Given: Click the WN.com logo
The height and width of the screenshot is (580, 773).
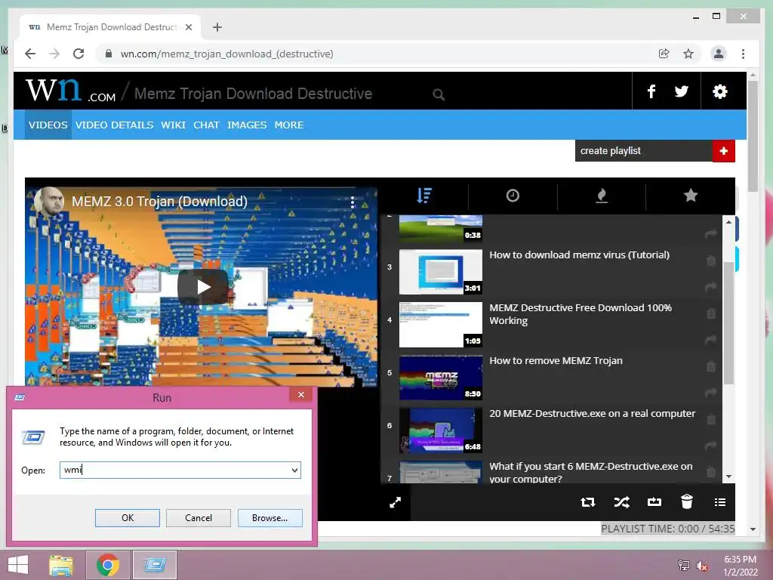Looking at the screenshot, I should (x=70, y=91).
